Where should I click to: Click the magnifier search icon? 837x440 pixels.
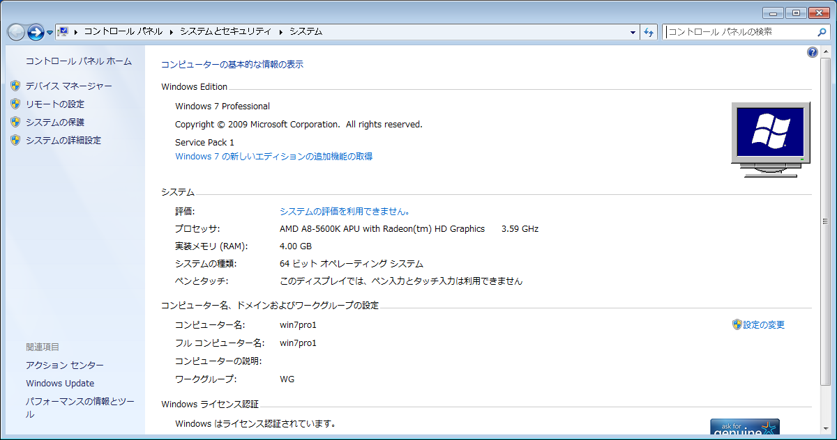point(822,32)
